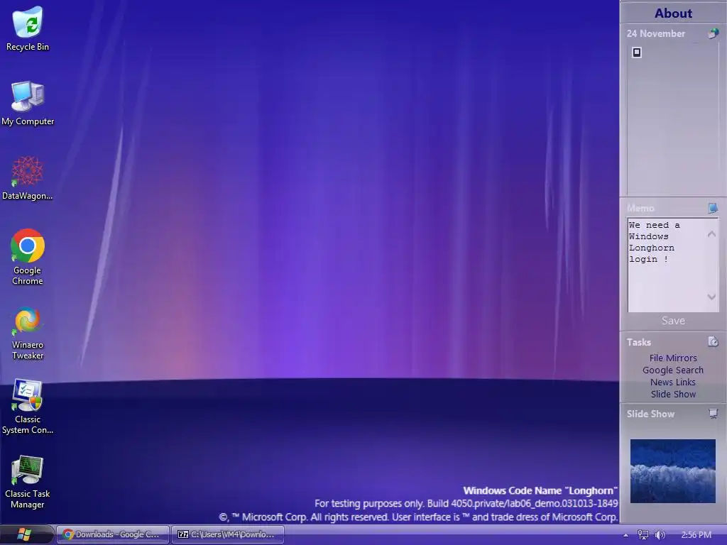Open the Recycle Bin desktop icon

tap(28, 28)
